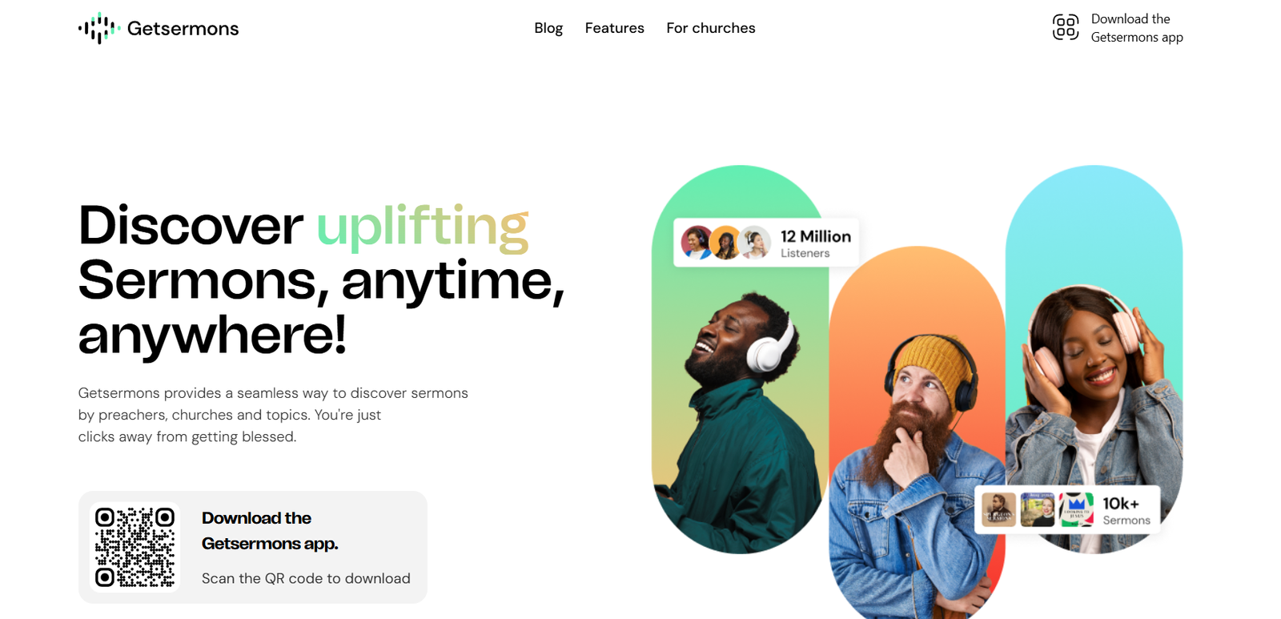Click Scan the QR code to download text
Image resolution: width=1281 pixels, height=619 pixels.
click(306, 578)
